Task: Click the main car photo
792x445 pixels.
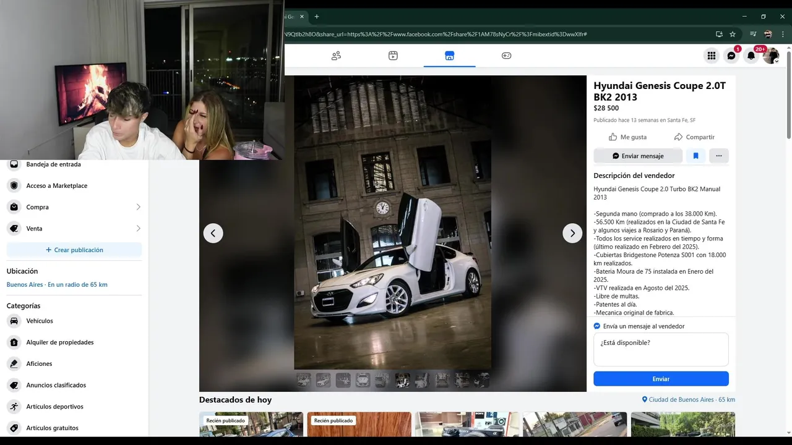Action: (x=393, y=222)
